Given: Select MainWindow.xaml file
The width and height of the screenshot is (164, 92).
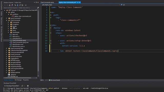Looking at the screenshot, I should coord(18,44).
